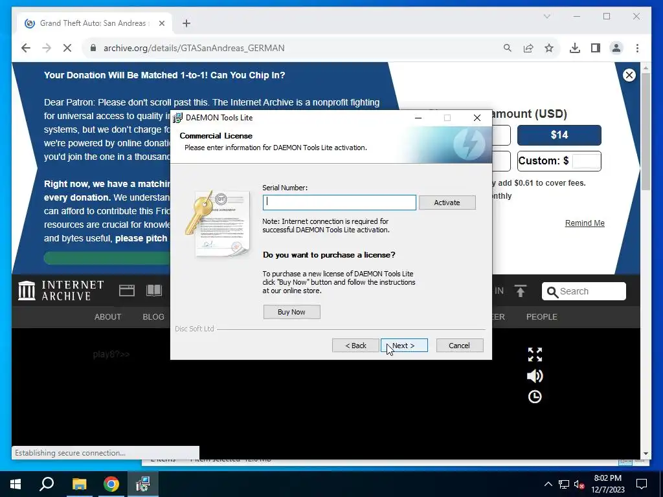Minimize the DAEMON Tools Lite dialog
Screen dimensions: 663x497
(x=418, y=118)
